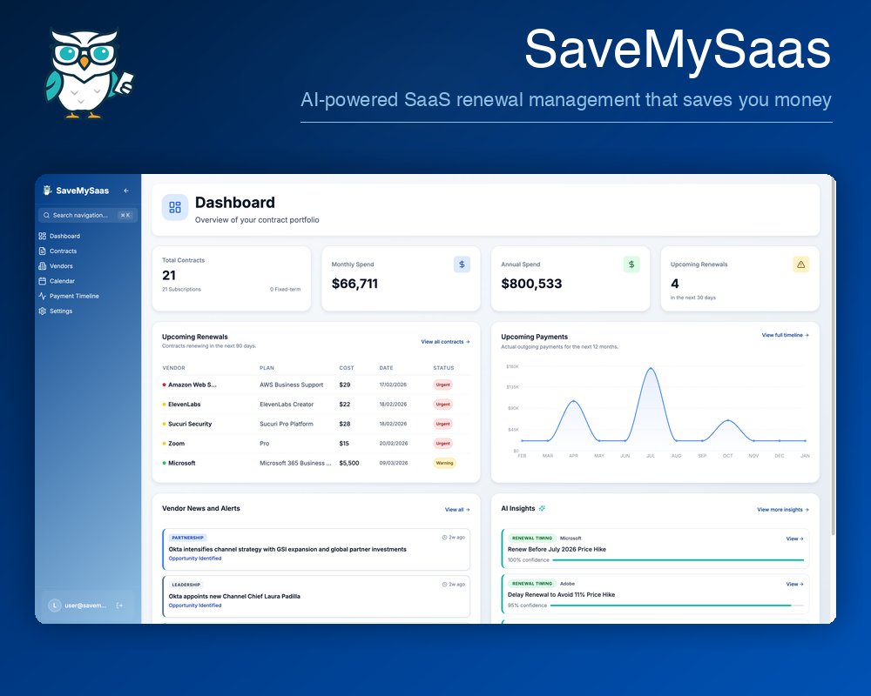Click Opportunity Identified under partnership alert
The width and height of the screenshot is (871, 696).
195,559
